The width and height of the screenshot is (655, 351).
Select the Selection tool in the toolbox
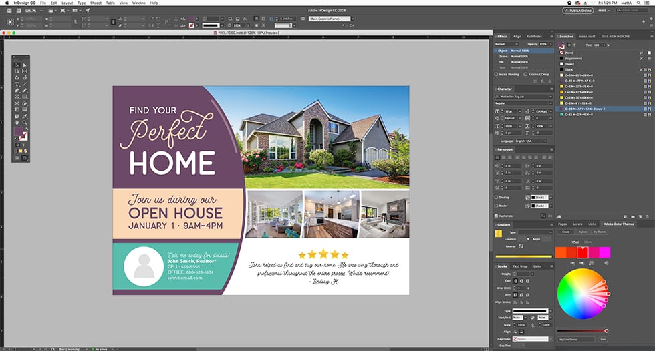click(17, 65)
